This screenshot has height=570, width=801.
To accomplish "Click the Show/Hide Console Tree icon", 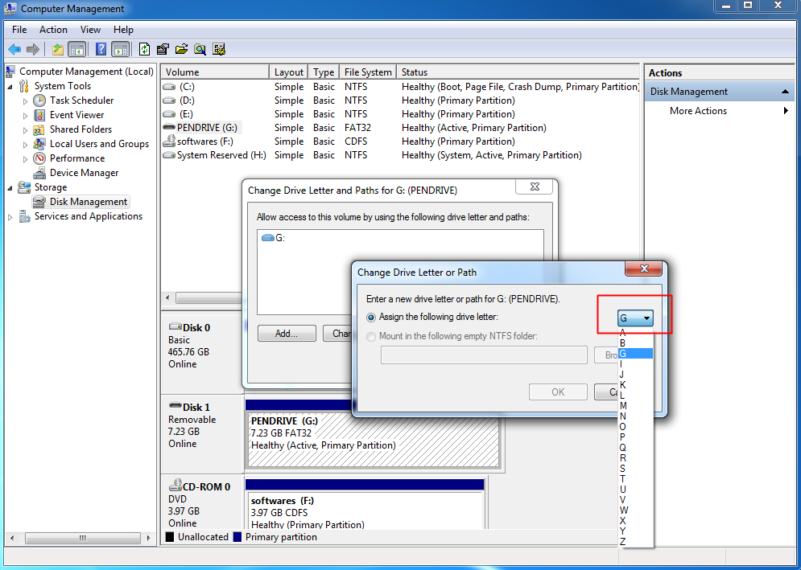I will coord(77,49).
